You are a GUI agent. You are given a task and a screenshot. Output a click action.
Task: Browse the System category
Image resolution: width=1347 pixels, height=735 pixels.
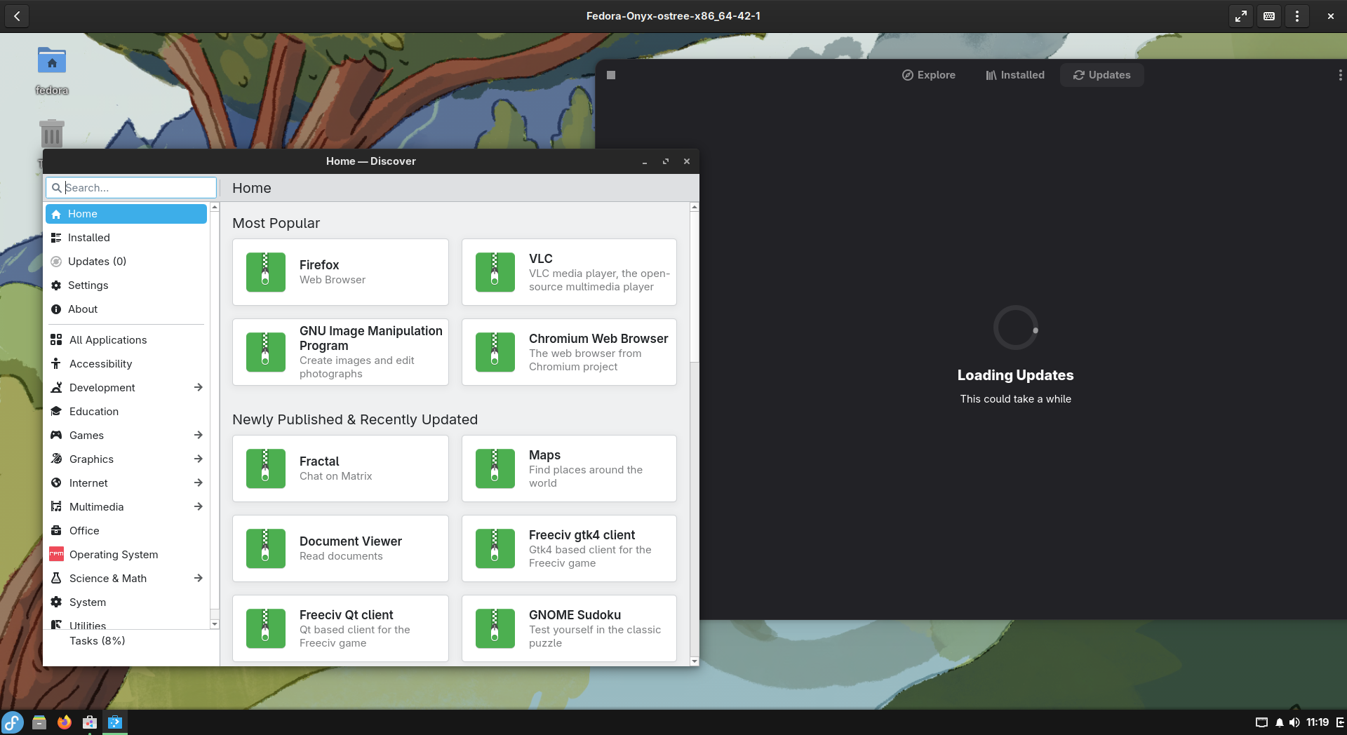pos(126,602)
